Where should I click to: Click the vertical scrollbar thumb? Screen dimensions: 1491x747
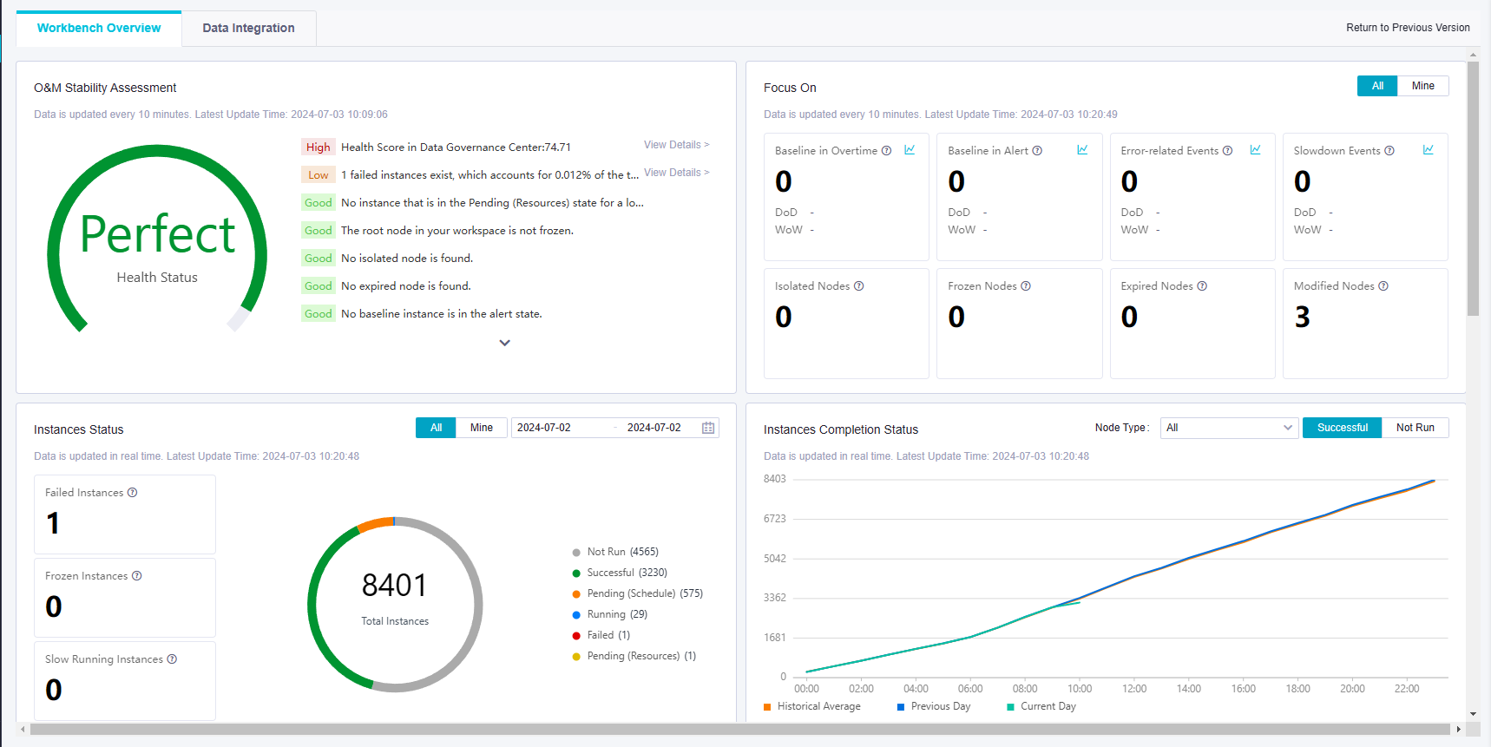click(x=1473, y=188)
